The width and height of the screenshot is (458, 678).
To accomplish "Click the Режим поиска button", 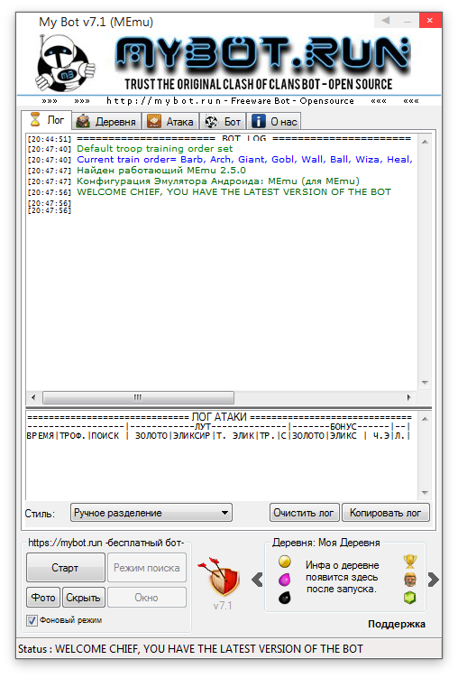I will [147, 567].
